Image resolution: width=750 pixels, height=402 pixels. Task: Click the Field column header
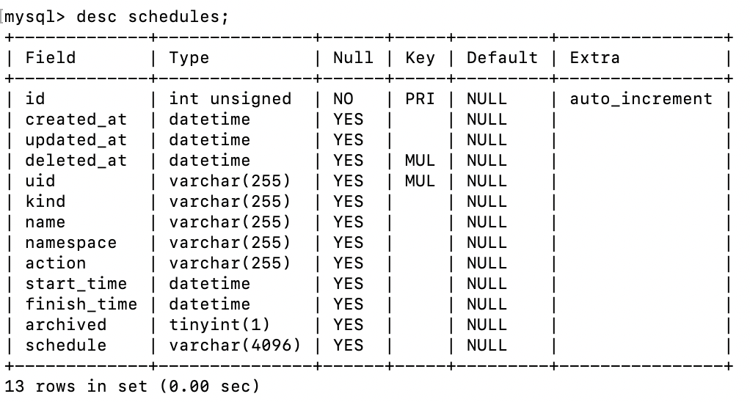[51, 58]
